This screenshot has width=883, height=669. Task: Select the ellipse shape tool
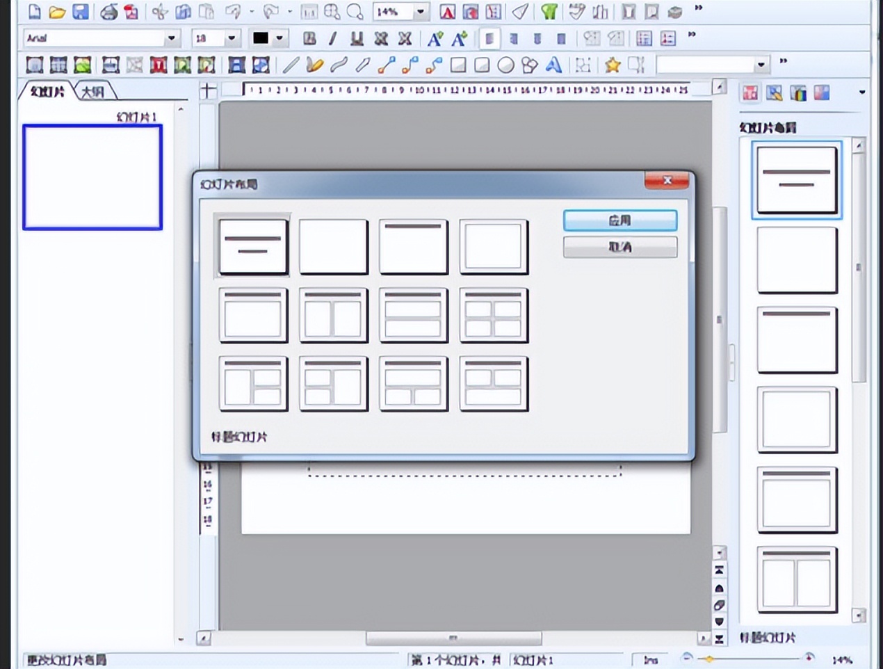505,65
